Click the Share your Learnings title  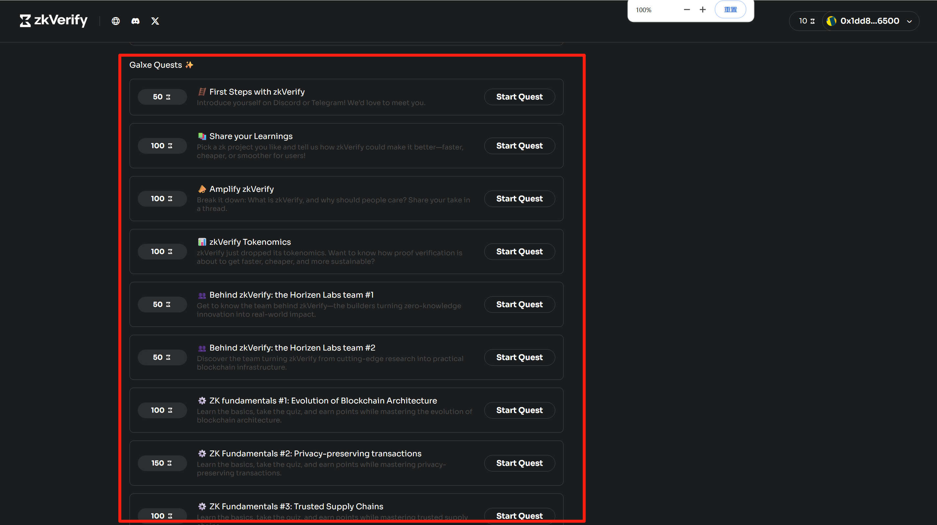click(251, 136)
